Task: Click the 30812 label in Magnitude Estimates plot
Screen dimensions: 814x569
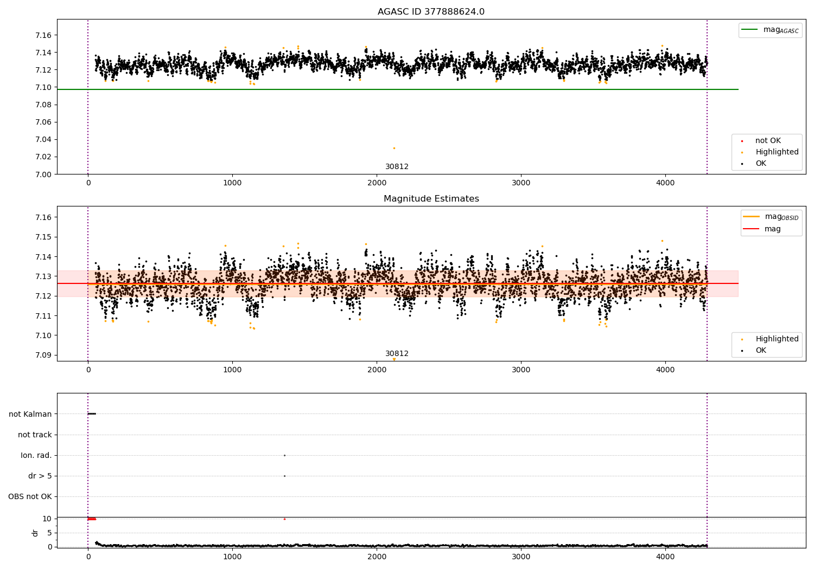Action: click(397, 354)
